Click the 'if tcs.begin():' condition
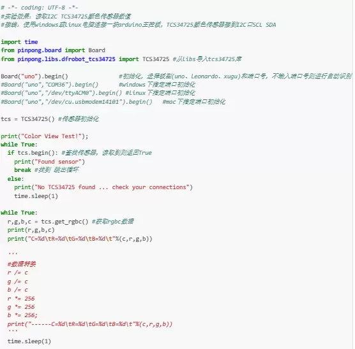The image size is (355, 349). [33, 153]
